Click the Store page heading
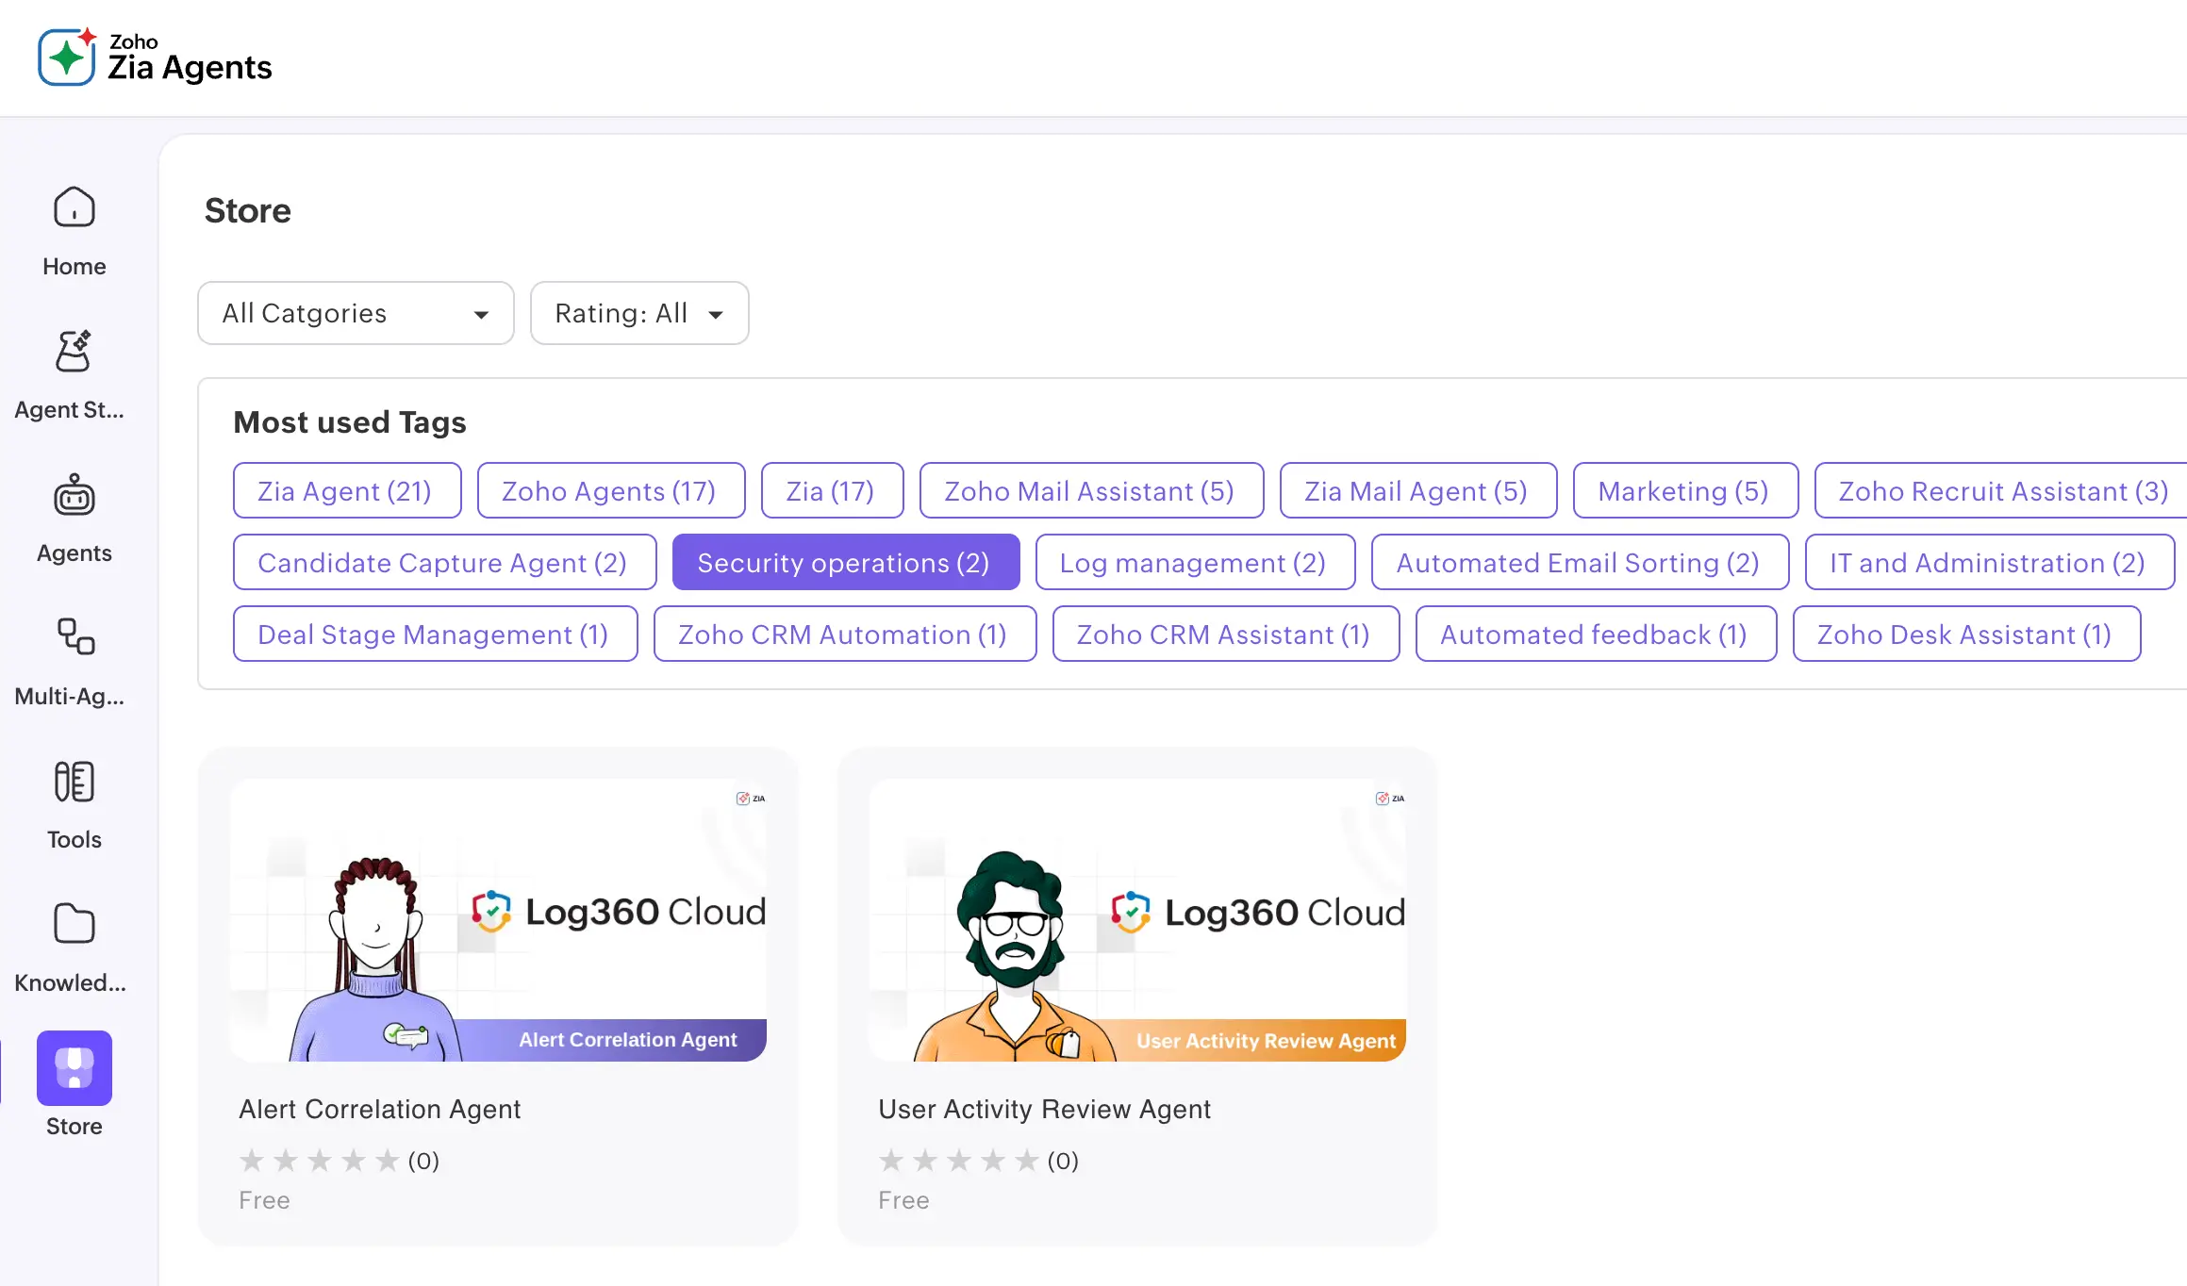This screenshot has height=1286, width=2187. tap(247, 209)
